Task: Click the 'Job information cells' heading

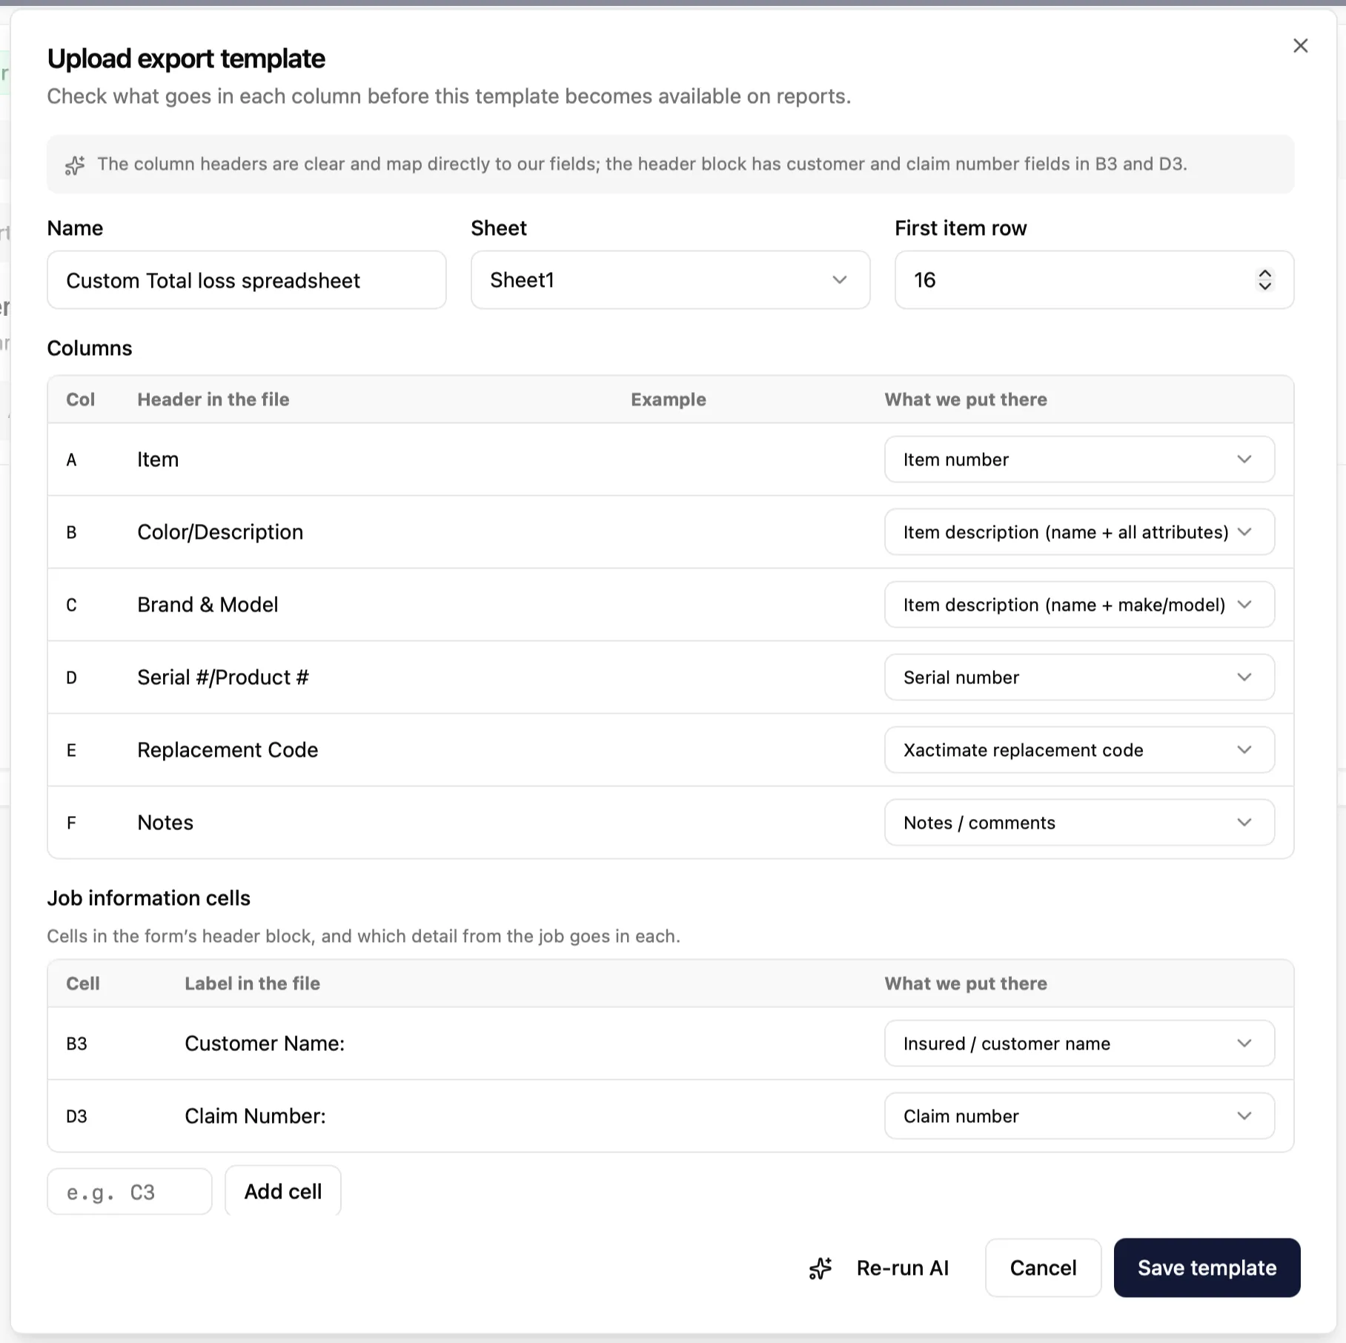Action: pyautogui.click(x=149, y=898)
